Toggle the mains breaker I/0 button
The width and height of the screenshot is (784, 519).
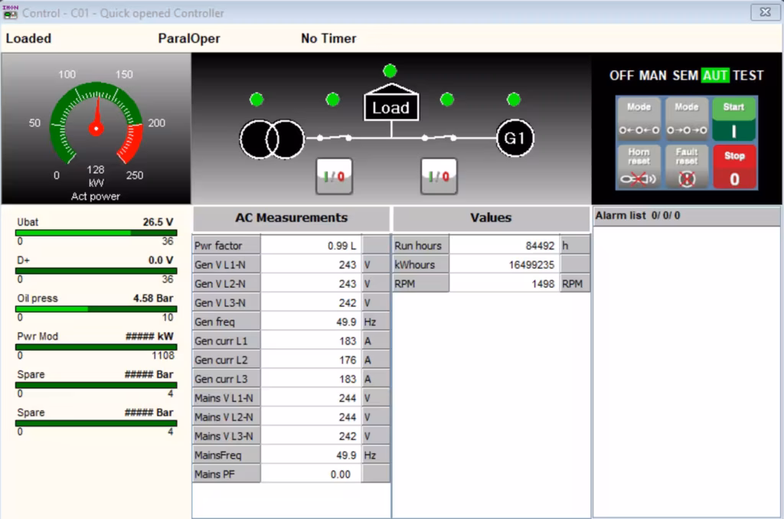tap(334, 176)
